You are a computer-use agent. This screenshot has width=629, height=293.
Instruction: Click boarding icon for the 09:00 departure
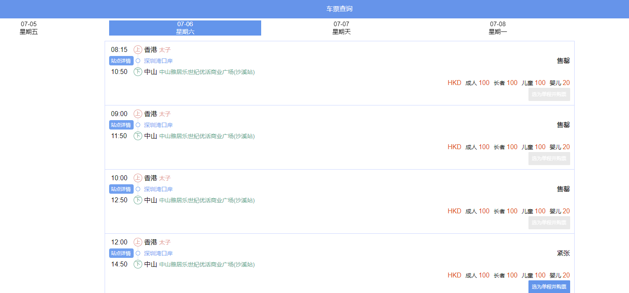coord(138,114)
